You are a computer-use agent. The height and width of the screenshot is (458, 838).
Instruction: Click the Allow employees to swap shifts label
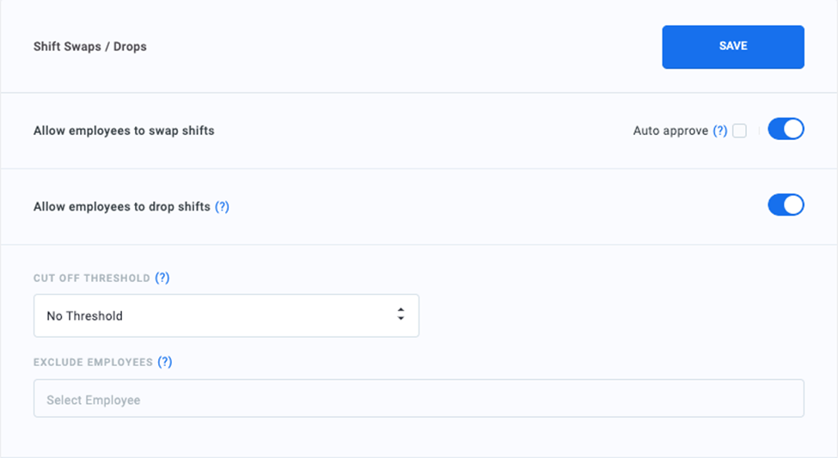point(124,131)
